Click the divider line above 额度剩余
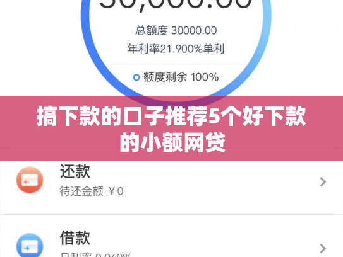The image size is (343, 257). coord(176,64)
